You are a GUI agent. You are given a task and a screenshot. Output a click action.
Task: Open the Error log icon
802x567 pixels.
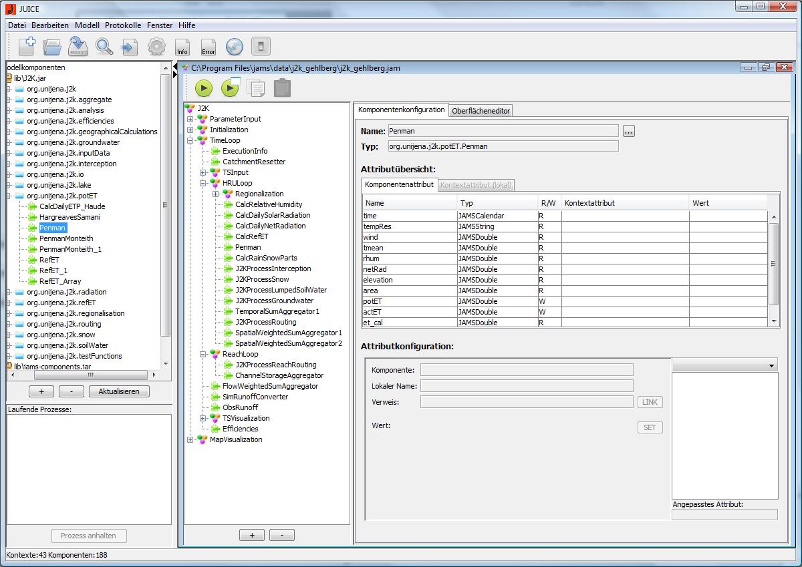pyautogui.click(x=208, y=47)
